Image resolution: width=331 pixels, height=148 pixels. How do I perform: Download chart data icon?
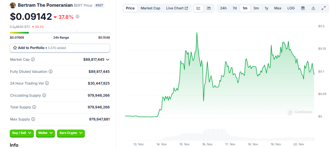(313, 8)
